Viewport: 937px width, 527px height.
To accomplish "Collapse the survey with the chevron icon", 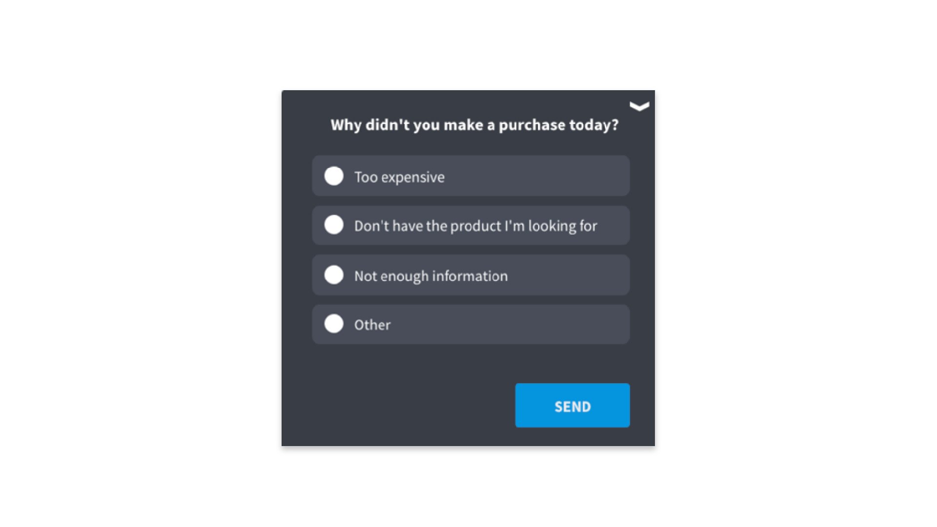I will (639, 106).
